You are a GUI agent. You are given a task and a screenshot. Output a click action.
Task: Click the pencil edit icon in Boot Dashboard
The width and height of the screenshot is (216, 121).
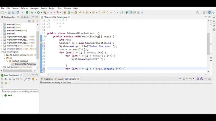[25, 79]
